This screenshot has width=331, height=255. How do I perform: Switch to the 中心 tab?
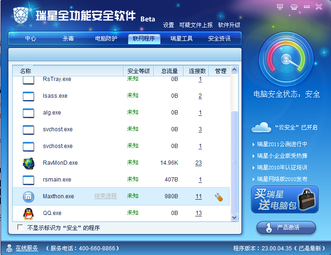click(31, 39)
